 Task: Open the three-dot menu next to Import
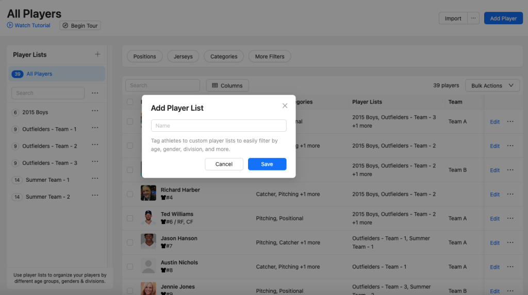tap(473, 19)
